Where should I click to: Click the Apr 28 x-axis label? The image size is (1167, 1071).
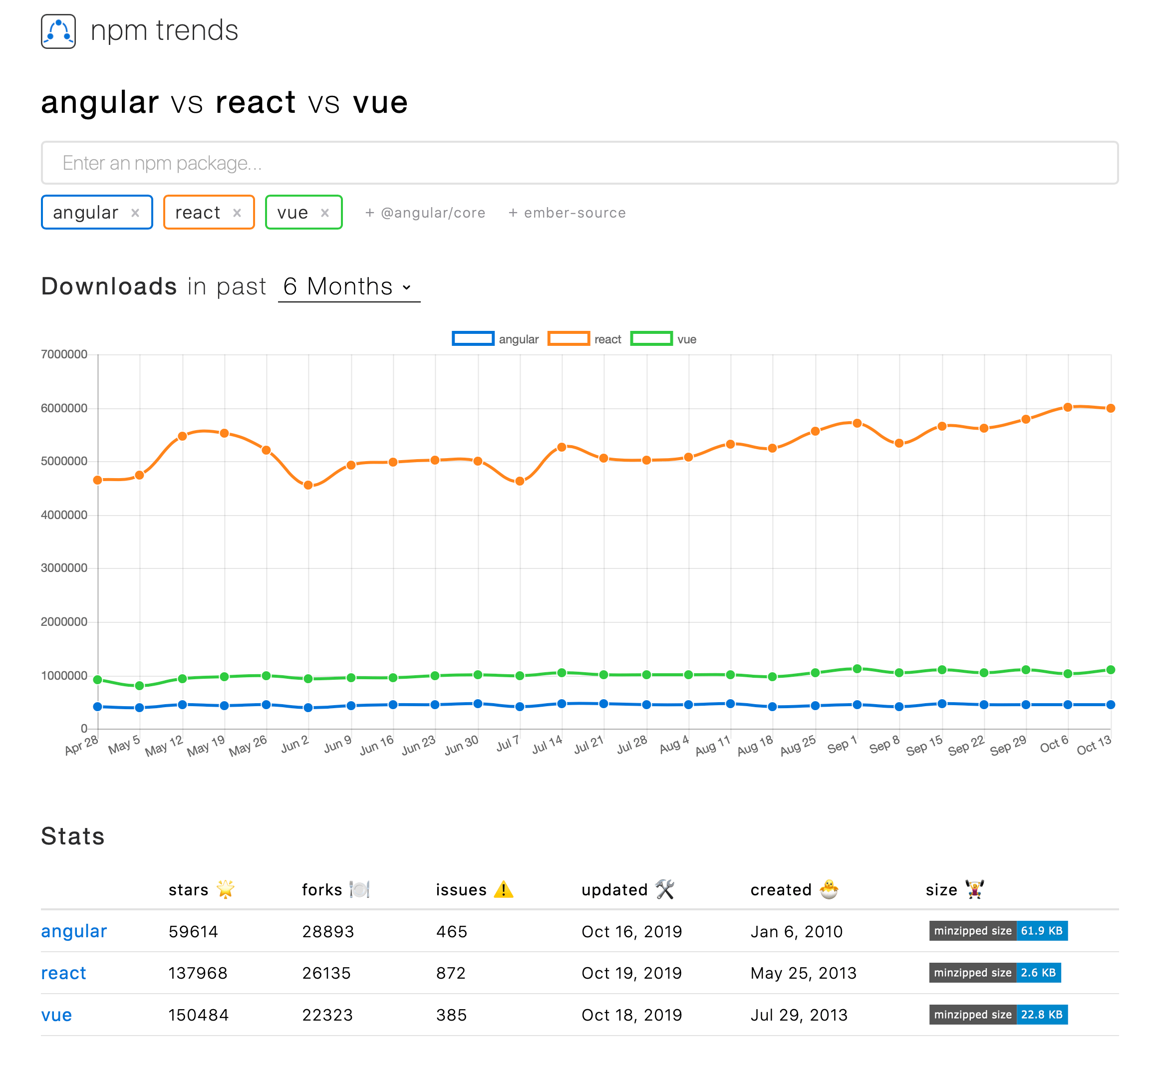(x=81, y=745)
